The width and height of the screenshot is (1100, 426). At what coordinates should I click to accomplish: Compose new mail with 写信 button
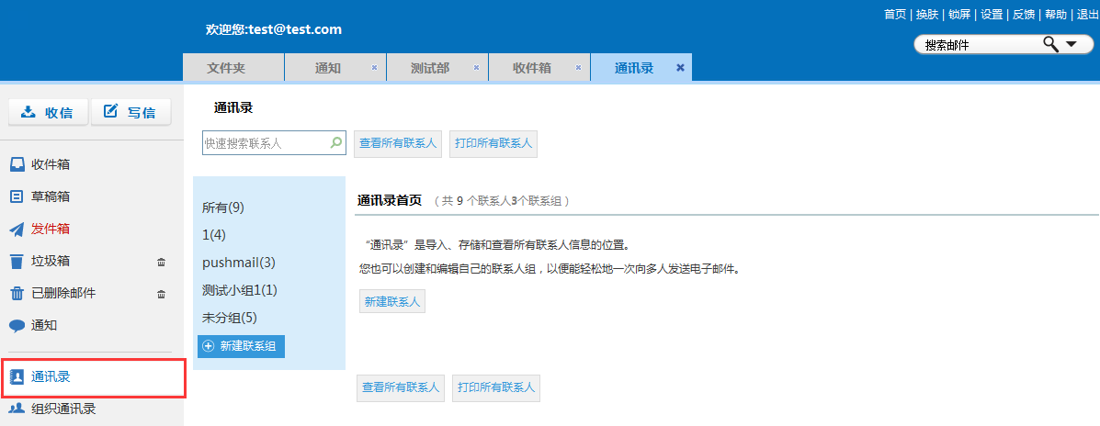tap(130, 112)
